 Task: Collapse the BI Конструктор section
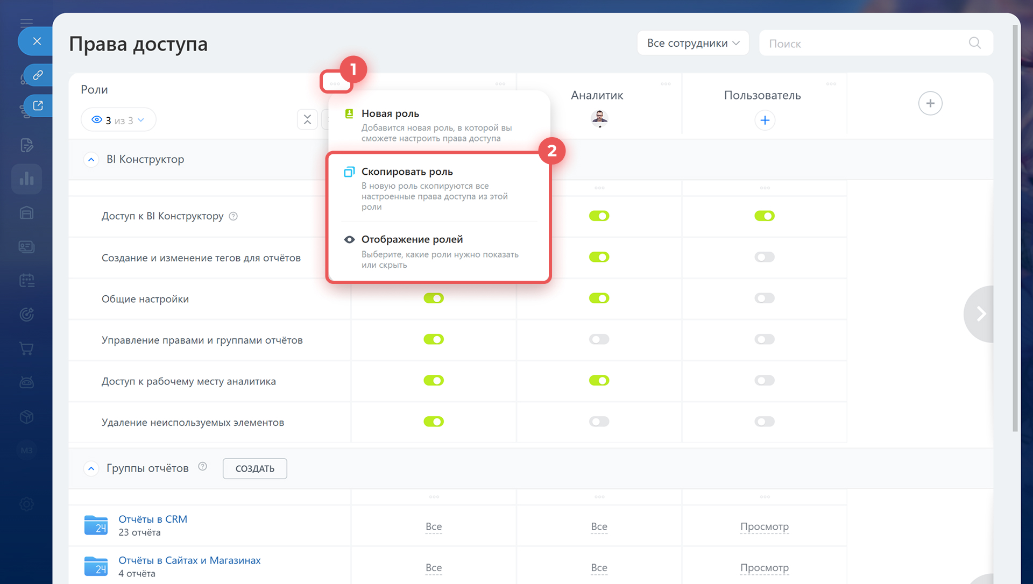[91, 160]
